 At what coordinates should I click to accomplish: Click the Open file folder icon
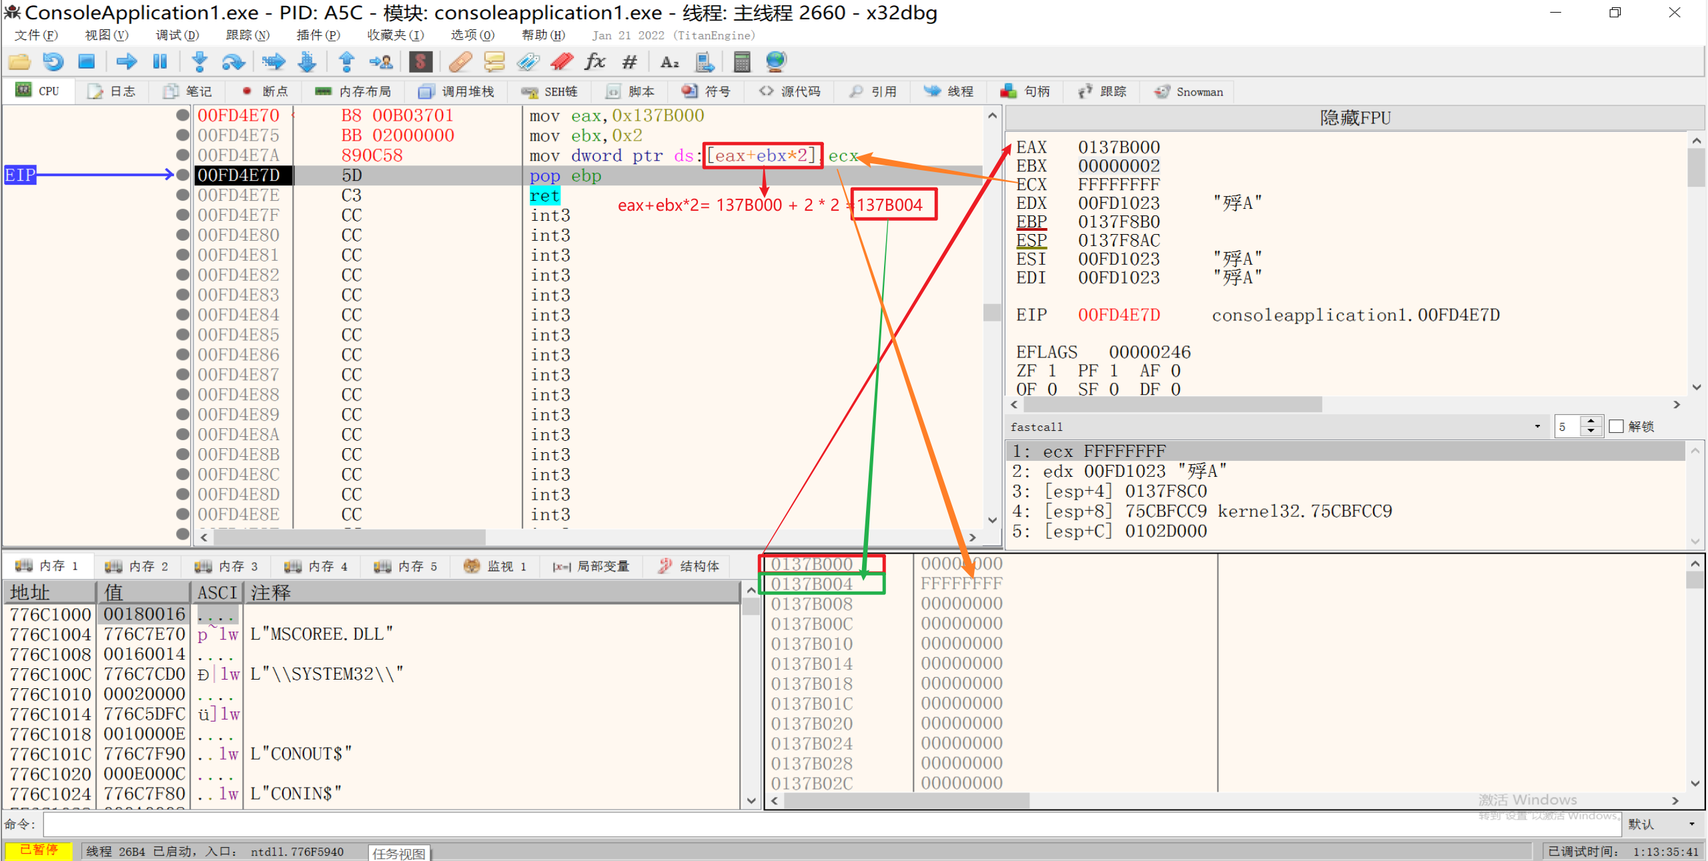(x=19, y=62)
